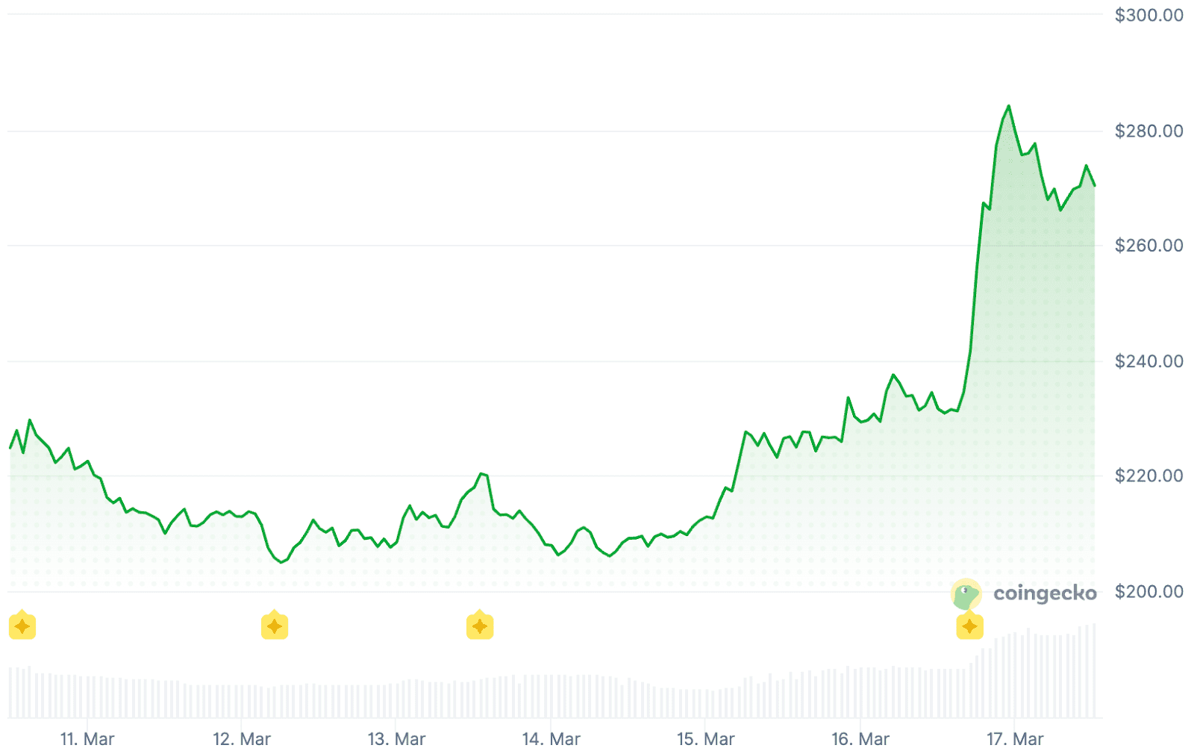Screen dimensions: 1194x748
Task: Click the $300.00 price axis label
Action: pyautogui.click(x=1148, y=16)
